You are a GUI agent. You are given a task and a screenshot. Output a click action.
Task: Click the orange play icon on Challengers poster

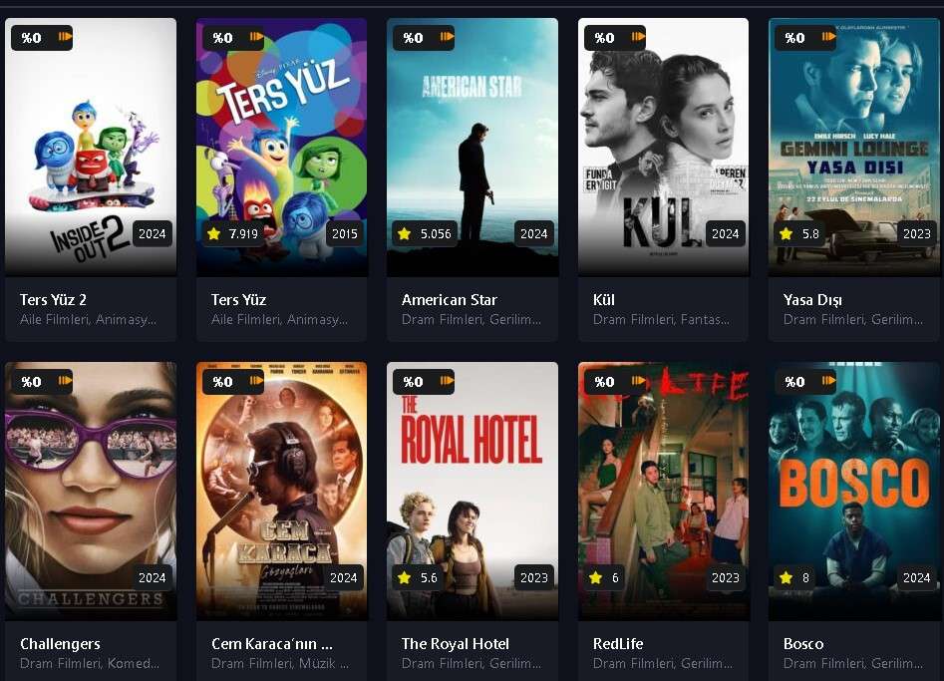(x=65, y=381)
